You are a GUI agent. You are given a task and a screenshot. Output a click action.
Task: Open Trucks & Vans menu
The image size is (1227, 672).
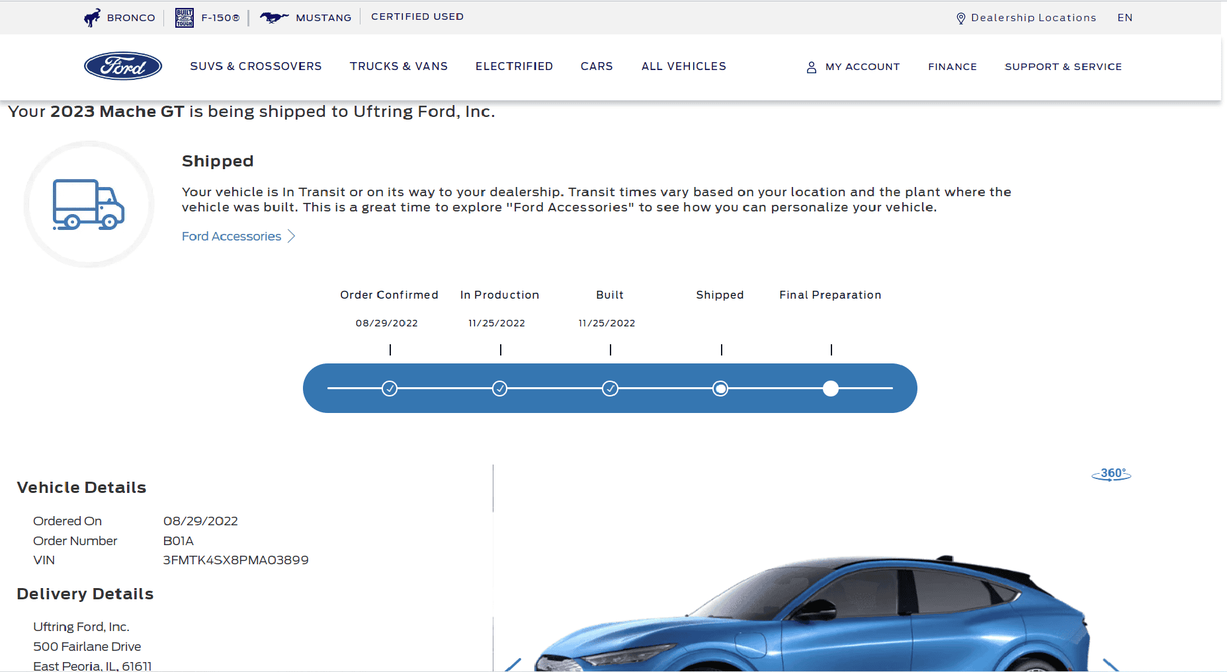coord(399,66)
